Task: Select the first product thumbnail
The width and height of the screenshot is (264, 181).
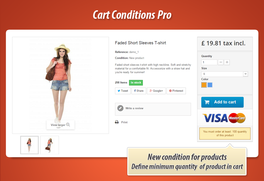Action: 29,145
